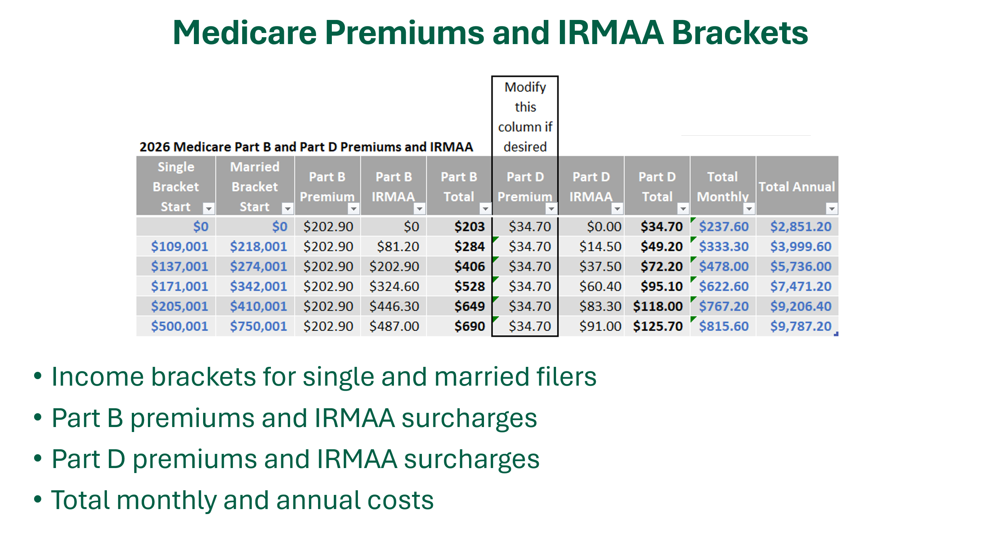Screen dimensions: 981x552
Task: Click the 'Medicare Premiums and IRMAA Brackets' title
Action: point(490,33)
